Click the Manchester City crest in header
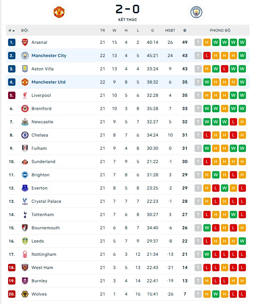This screenshot has width=254, height=304. 196,12
